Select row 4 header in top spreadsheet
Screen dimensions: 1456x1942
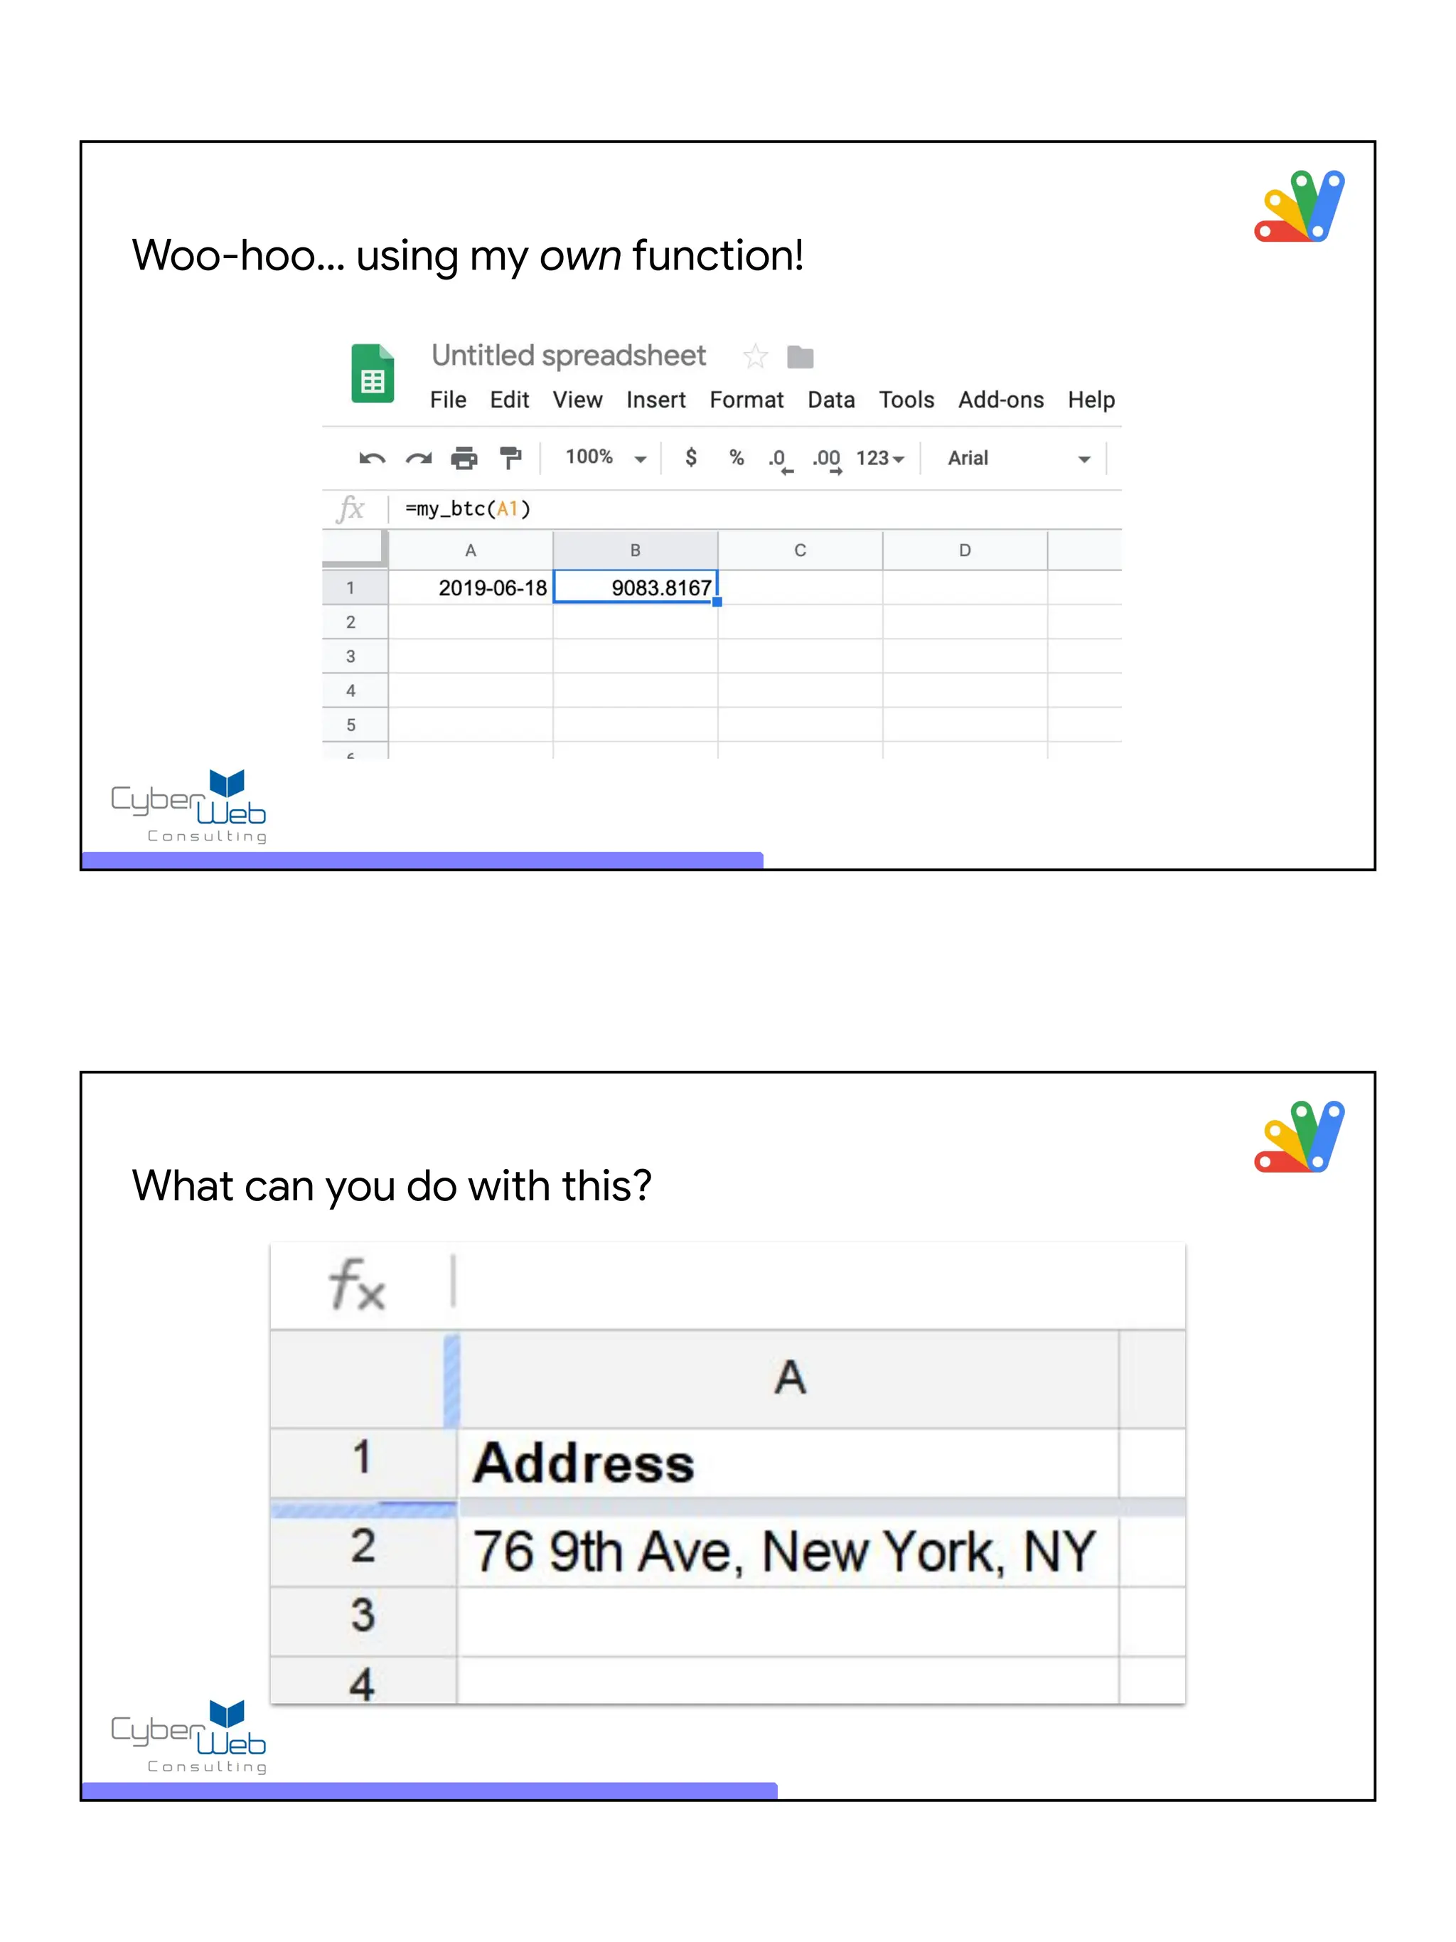pyautogui.click(x=355, y=690)
